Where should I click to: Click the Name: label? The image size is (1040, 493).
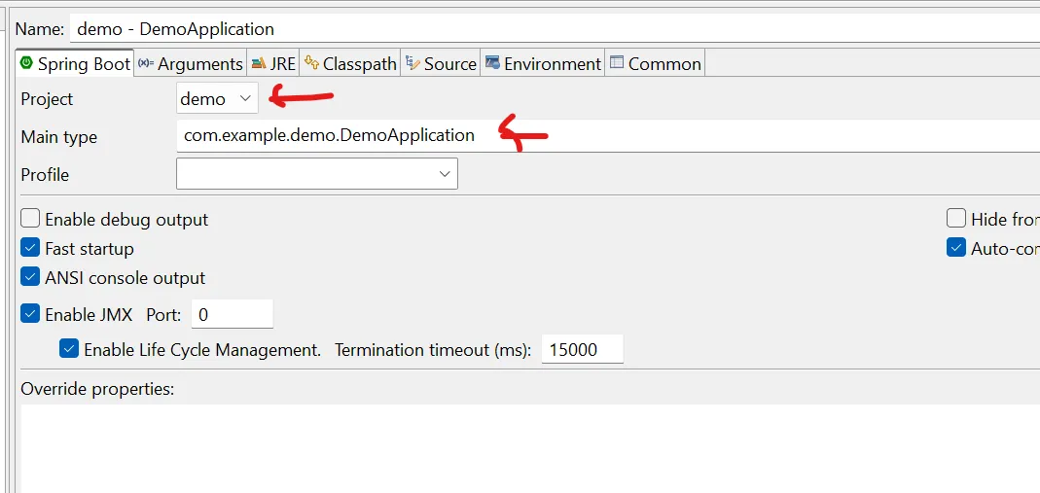(40, 29)
